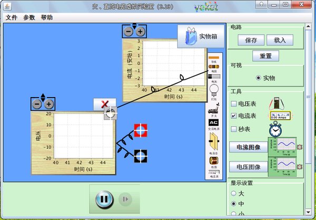Click scrollbar down arrow in right panel
This screenshot has height=220, width=316.
[308, 212]
